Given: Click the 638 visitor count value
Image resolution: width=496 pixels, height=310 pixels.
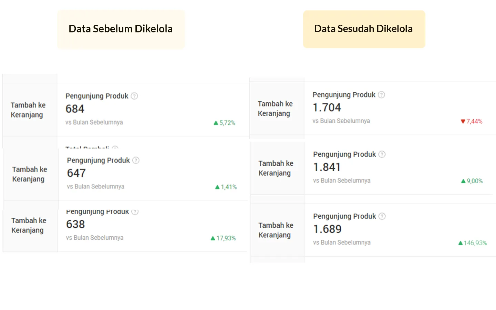Looking at the screenshot, I should (75, 225).
